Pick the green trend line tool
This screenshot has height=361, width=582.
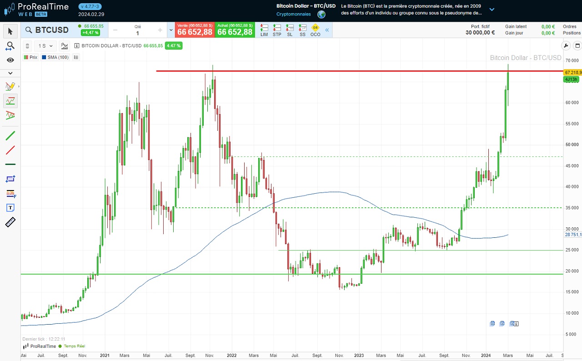click(10, 135)
